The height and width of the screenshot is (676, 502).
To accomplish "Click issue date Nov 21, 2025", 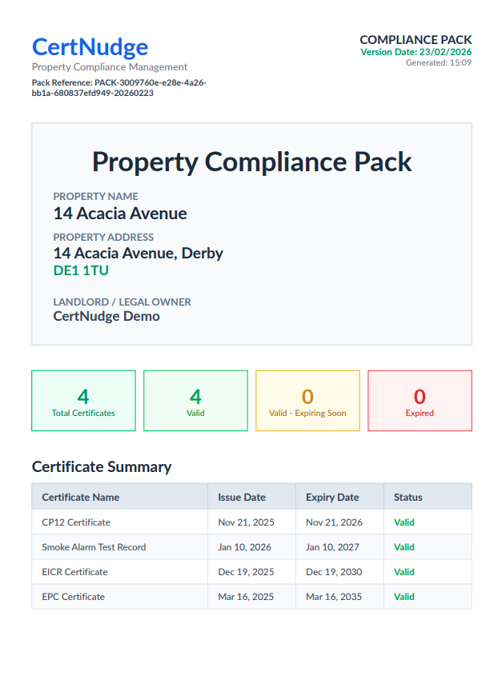I will 246,522.
